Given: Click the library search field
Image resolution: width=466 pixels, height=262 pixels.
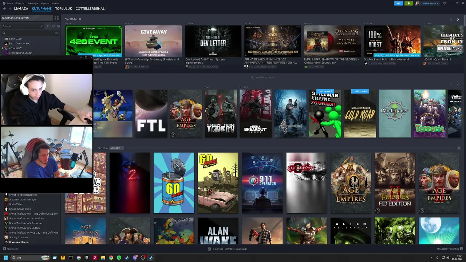Looking at the screenshot, I should tap(27, 33).
